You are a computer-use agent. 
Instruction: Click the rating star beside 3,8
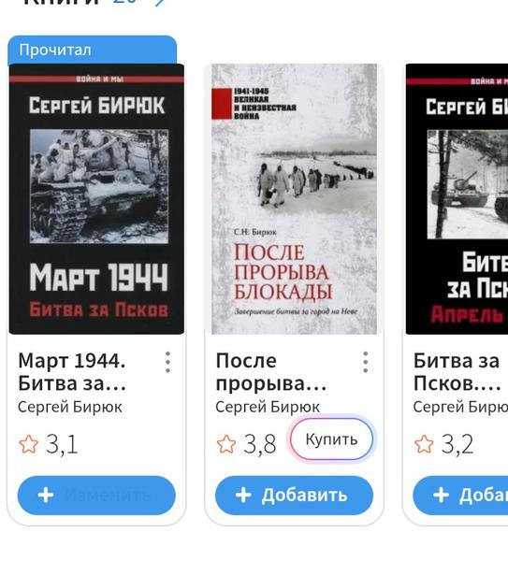[x=226, y=444]
